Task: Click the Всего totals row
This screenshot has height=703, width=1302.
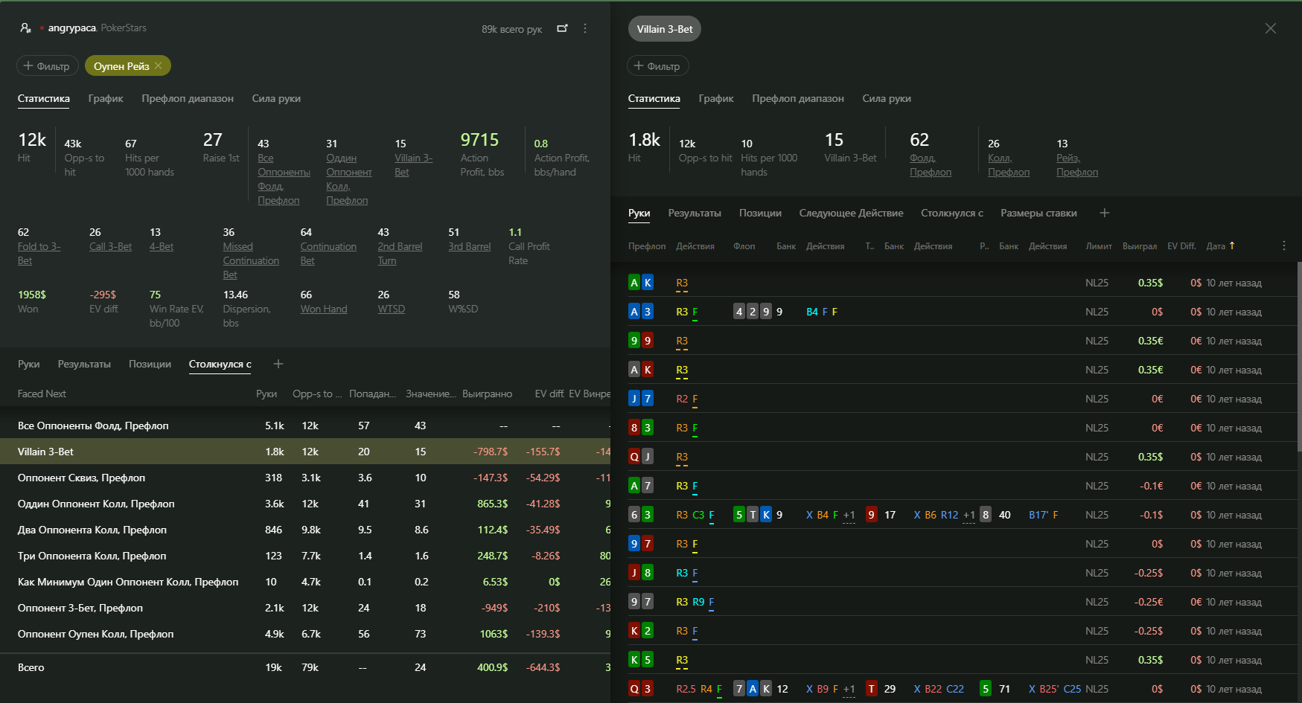Action: [x=305, y=667]
